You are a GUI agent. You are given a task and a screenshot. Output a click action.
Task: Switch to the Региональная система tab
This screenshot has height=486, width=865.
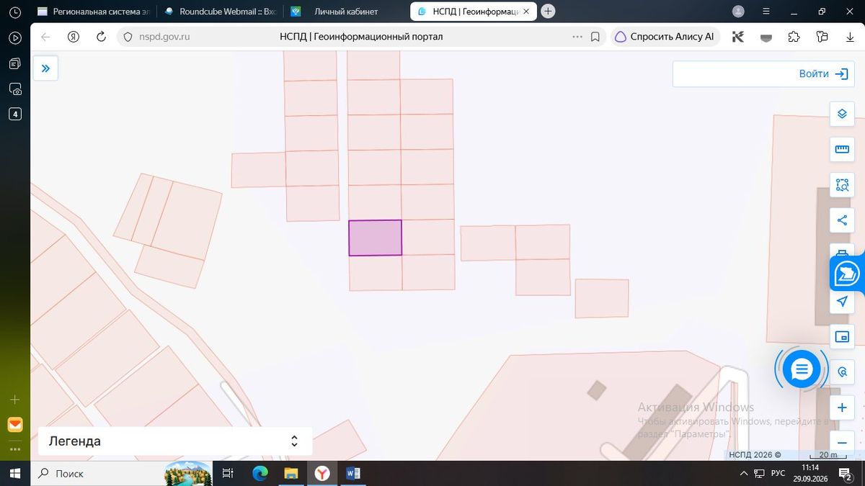point(94,12)
